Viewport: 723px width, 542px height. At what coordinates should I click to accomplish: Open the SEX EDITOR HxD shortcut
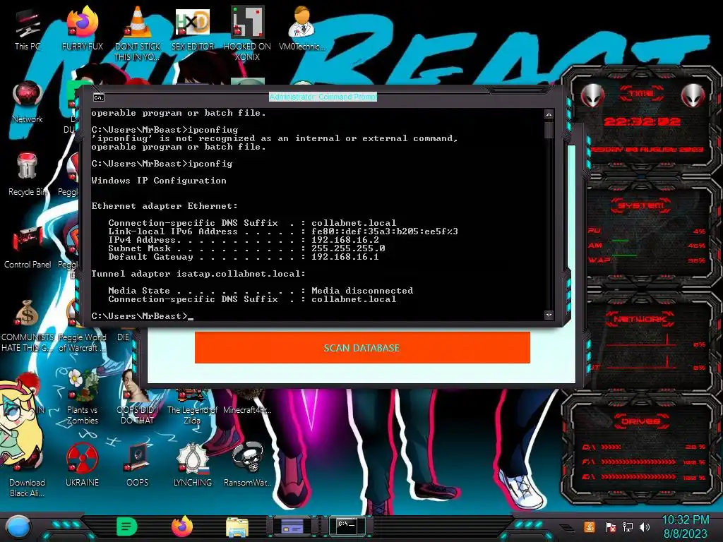click(192, 28)
